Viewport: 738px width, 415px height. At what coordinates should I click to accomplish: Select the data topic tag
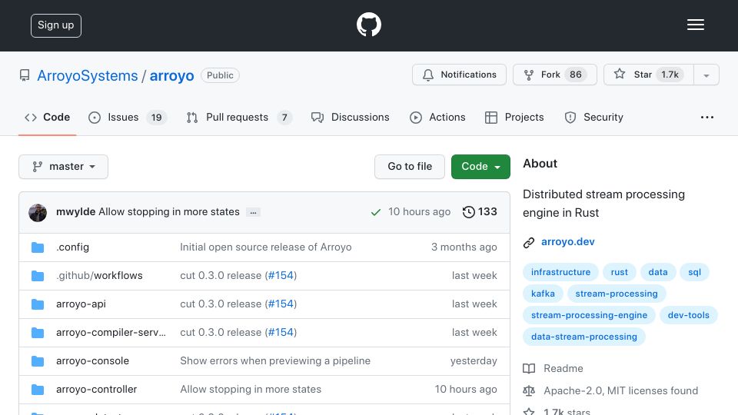(x=658, y=272)
